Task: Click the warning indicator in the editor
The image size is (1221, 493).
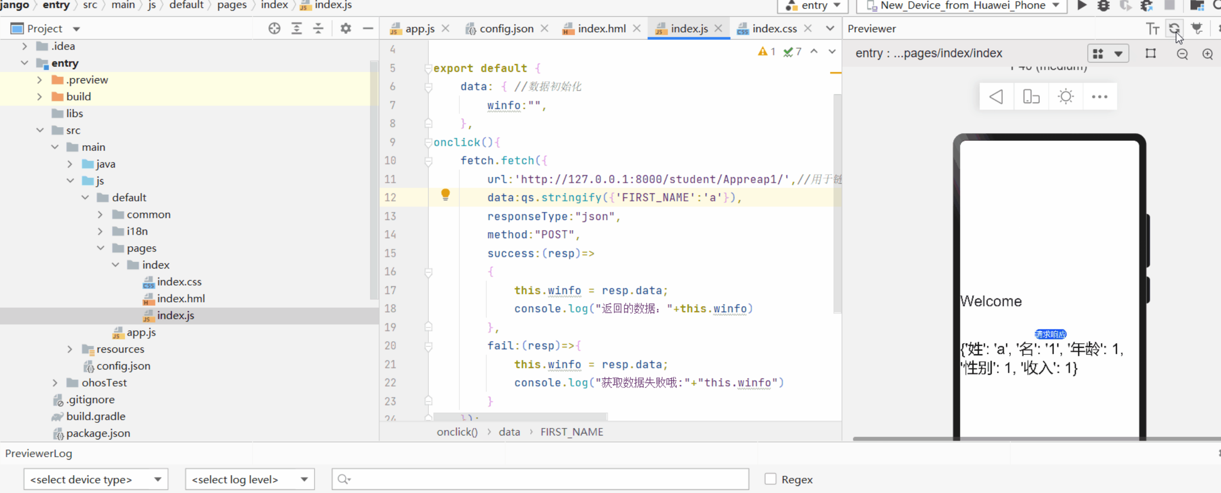Action: [x=766, y=51]
